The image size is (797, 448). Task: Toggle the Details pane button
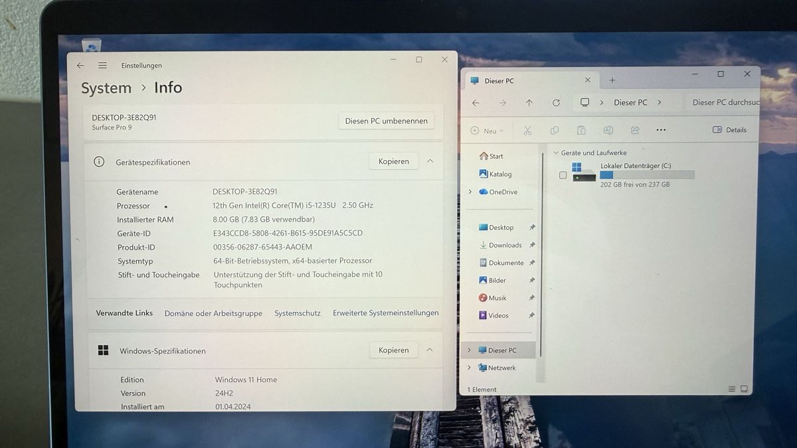coord(729,130)
